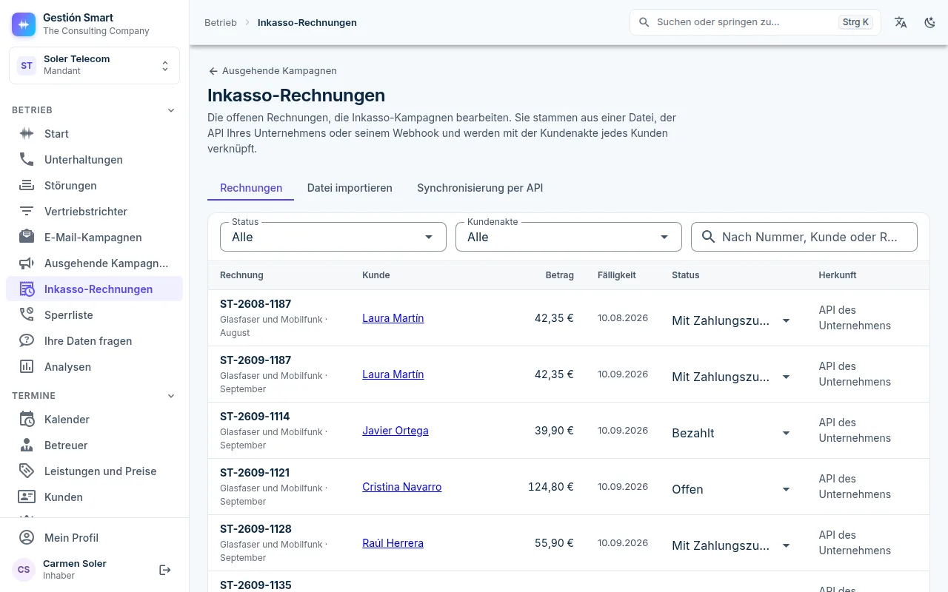Open Störungen menu entry
The width and height of the screenshot is (948, 592).
coord(94,186)
